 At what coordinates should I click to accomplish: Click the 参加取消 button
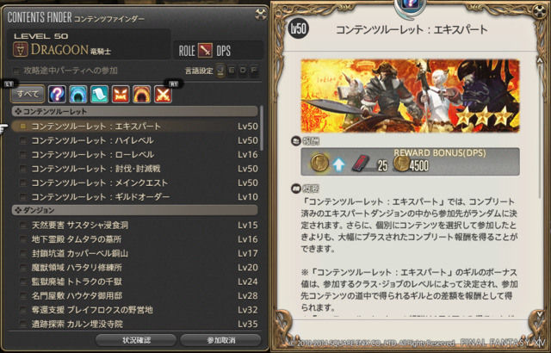coord(220,340)
